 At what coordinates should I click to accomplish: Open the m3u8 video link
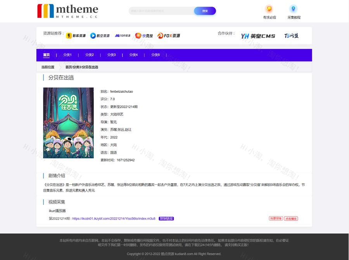114,218
